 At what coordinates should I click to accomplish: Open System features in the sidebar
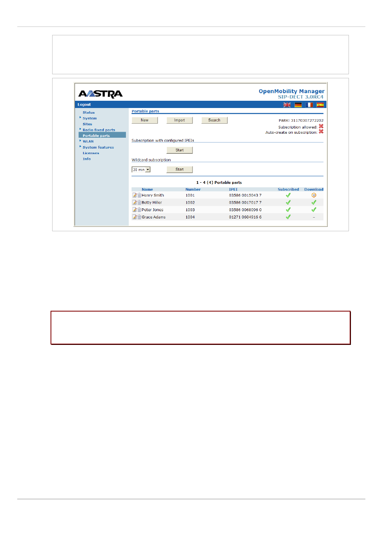pyautogui.click(x=98, y=147)
